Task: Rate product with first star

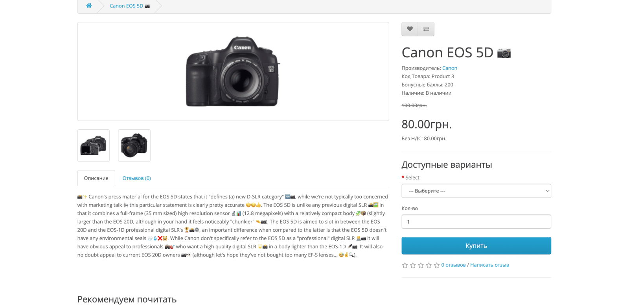Action: pos(405,265)
